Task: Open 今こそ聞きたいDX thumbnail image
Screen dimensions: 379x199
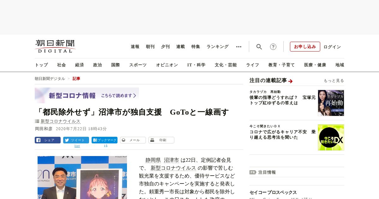Action: [331, 137]
